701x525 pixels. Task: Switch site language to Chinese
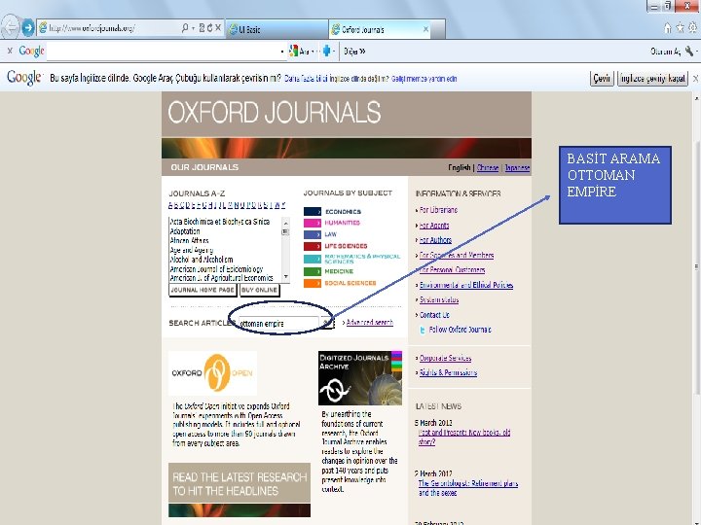point(488,167)
